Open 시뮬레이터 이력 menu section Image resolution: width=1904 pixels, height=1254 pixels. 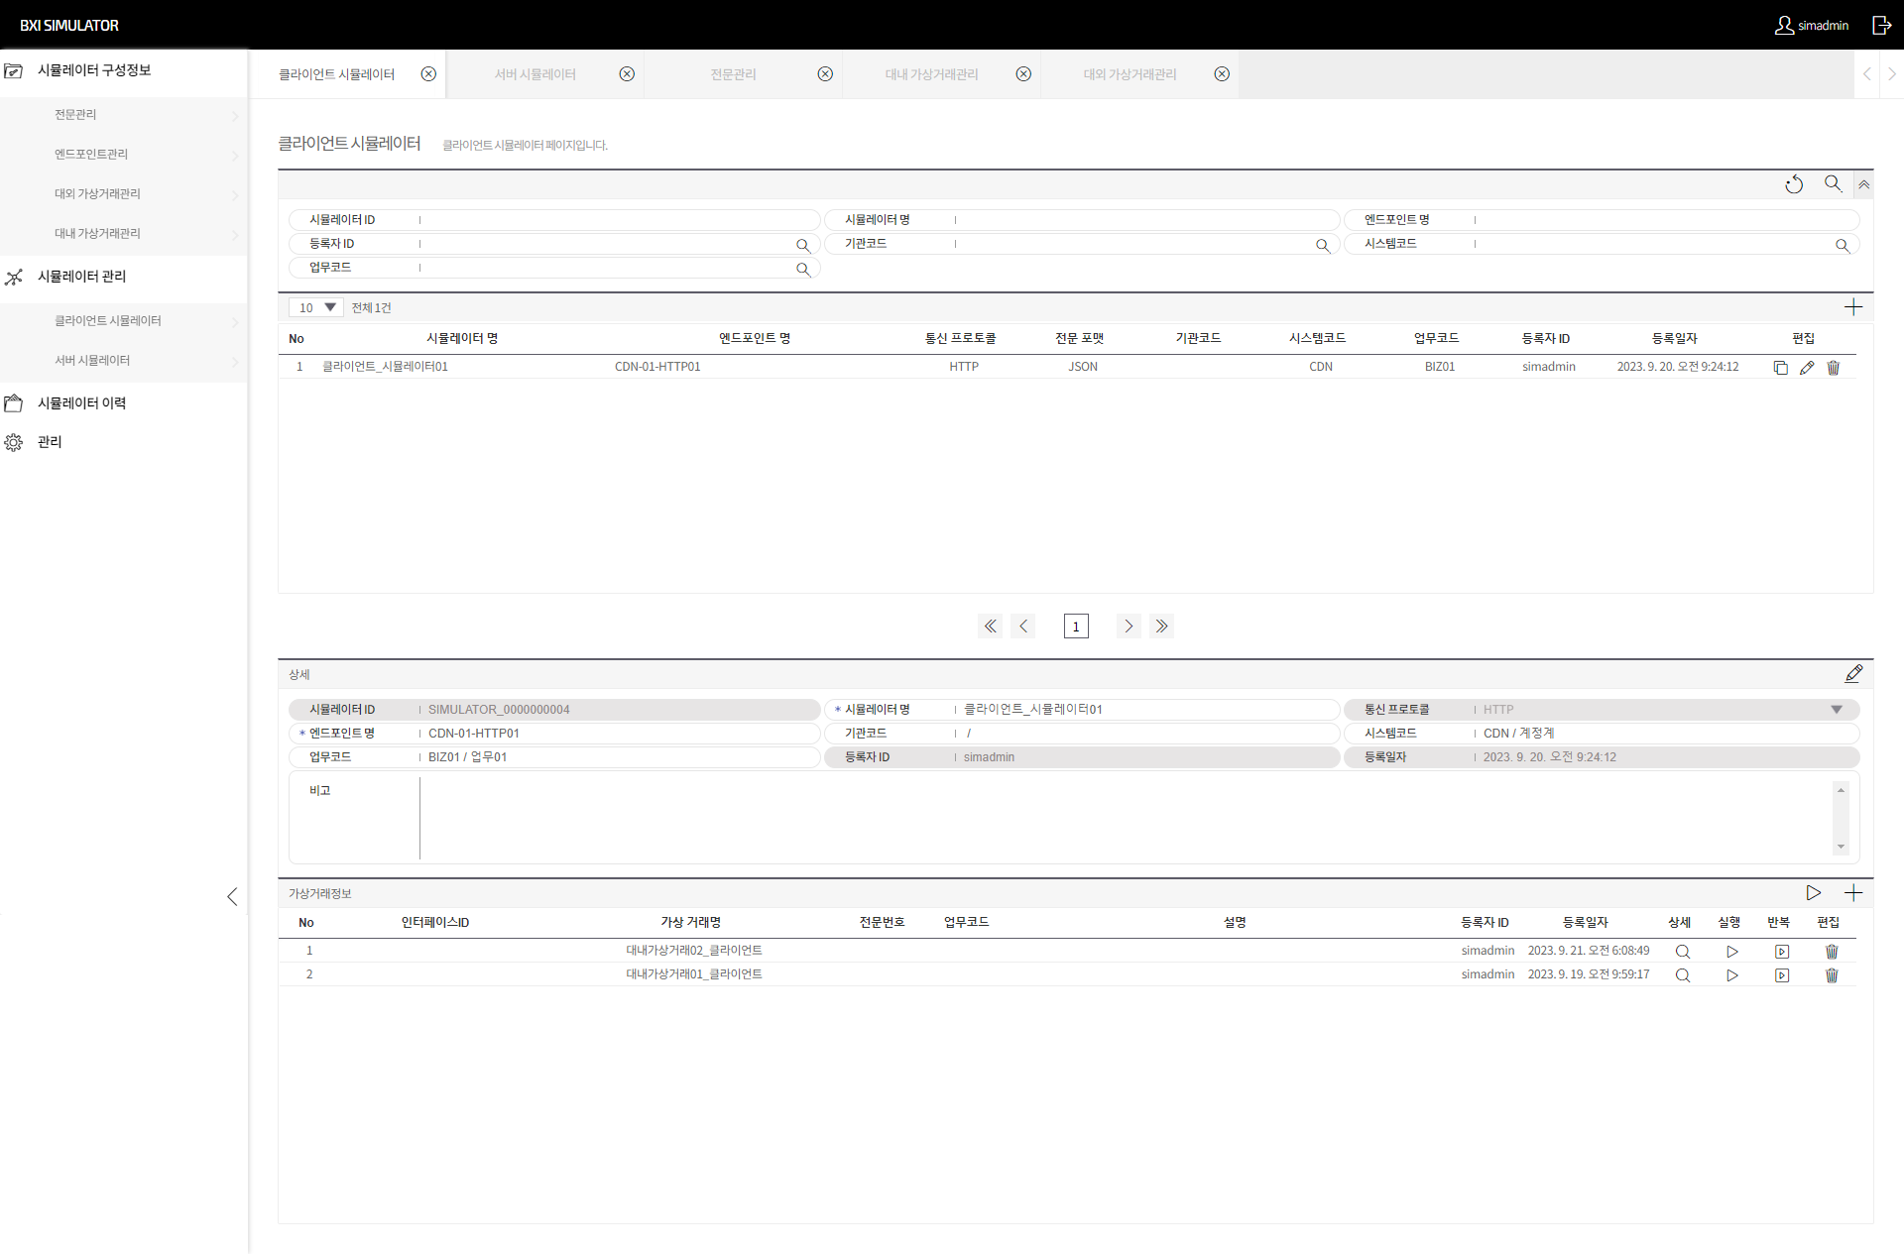click(x=123, y=403)
